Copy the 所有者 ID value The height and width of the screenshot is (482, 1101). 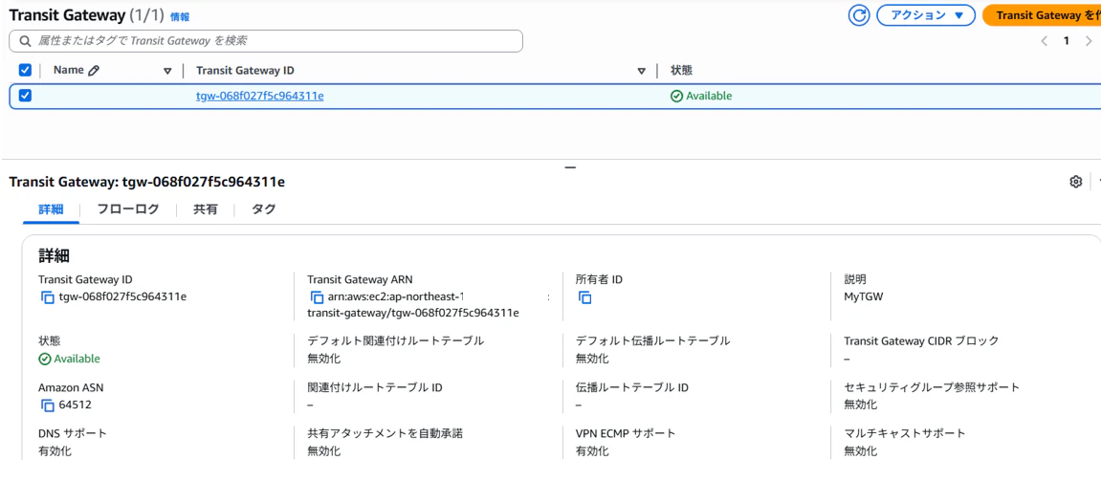[x=584, y=296]
